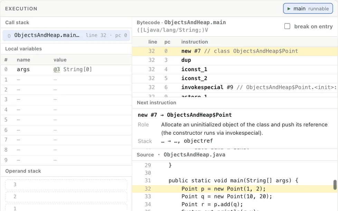The width and height of the screenshot is (338, 211).
Task: Click the String[0] value text
Action: coord(78,69)
